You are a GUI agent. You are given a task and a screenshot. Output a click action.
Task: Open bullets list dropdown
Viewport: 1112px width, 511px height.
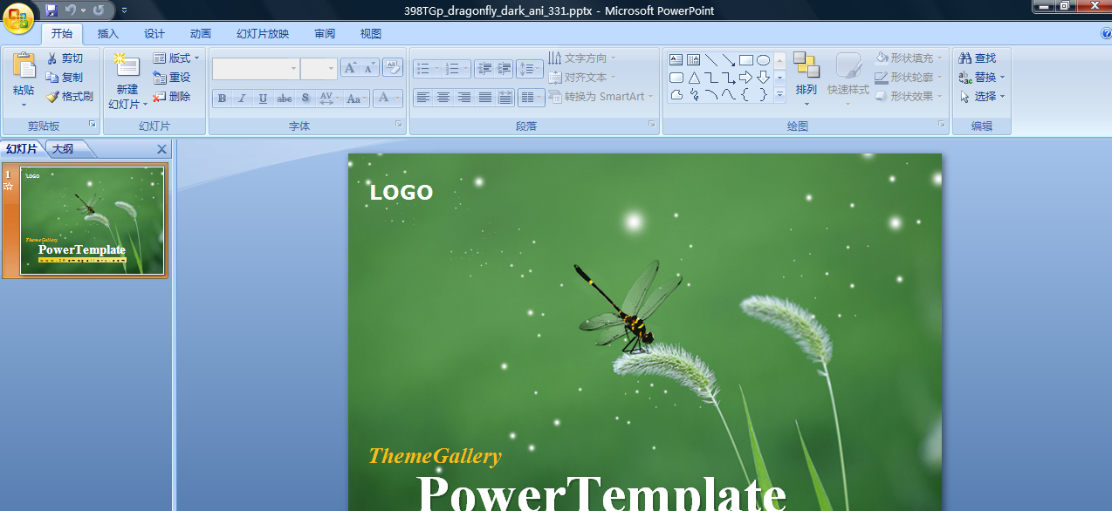tap(427, 68)
